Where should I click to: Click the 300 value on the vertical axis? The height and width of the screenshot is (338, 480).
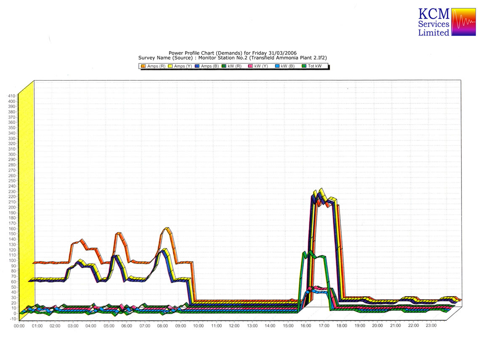click(x=12, y=154)
